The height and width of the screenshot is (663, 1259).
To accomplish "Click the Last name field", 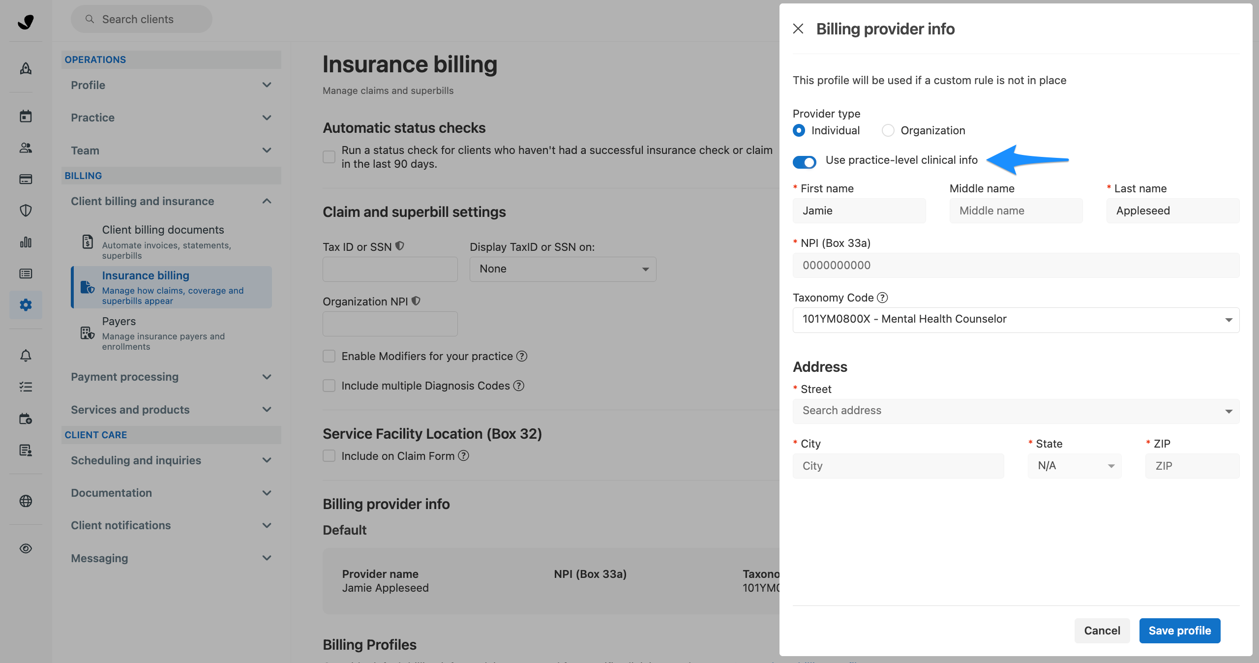I will pyautogui.click(x=1173, y=211).
